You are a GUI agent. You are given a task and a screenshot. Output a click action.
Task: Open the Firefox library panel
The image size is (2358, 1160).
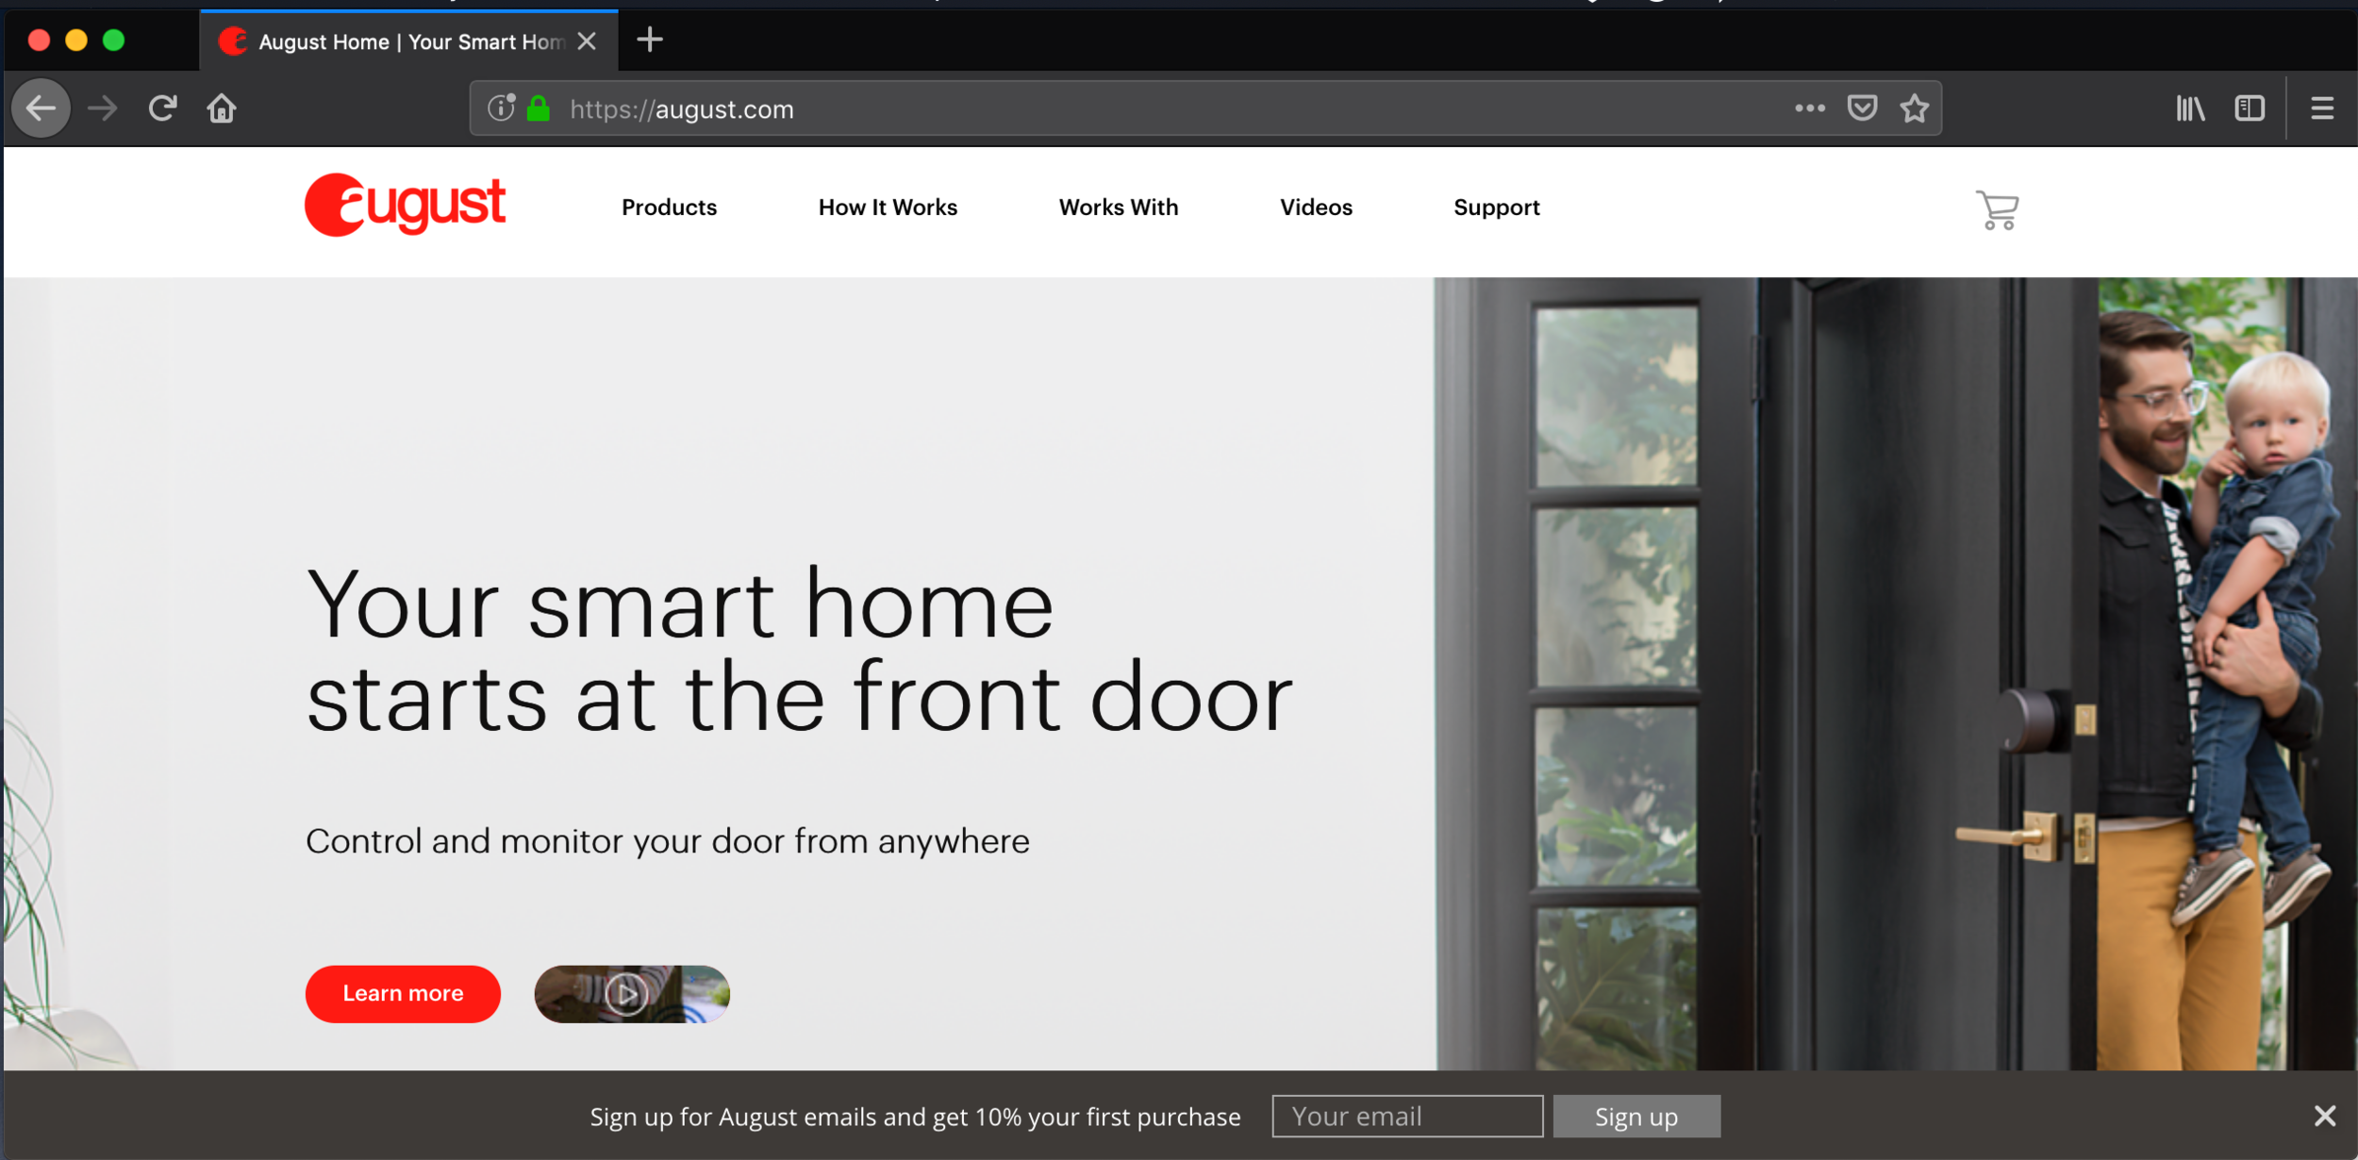pyautogui.click(x=2190, y=108)
